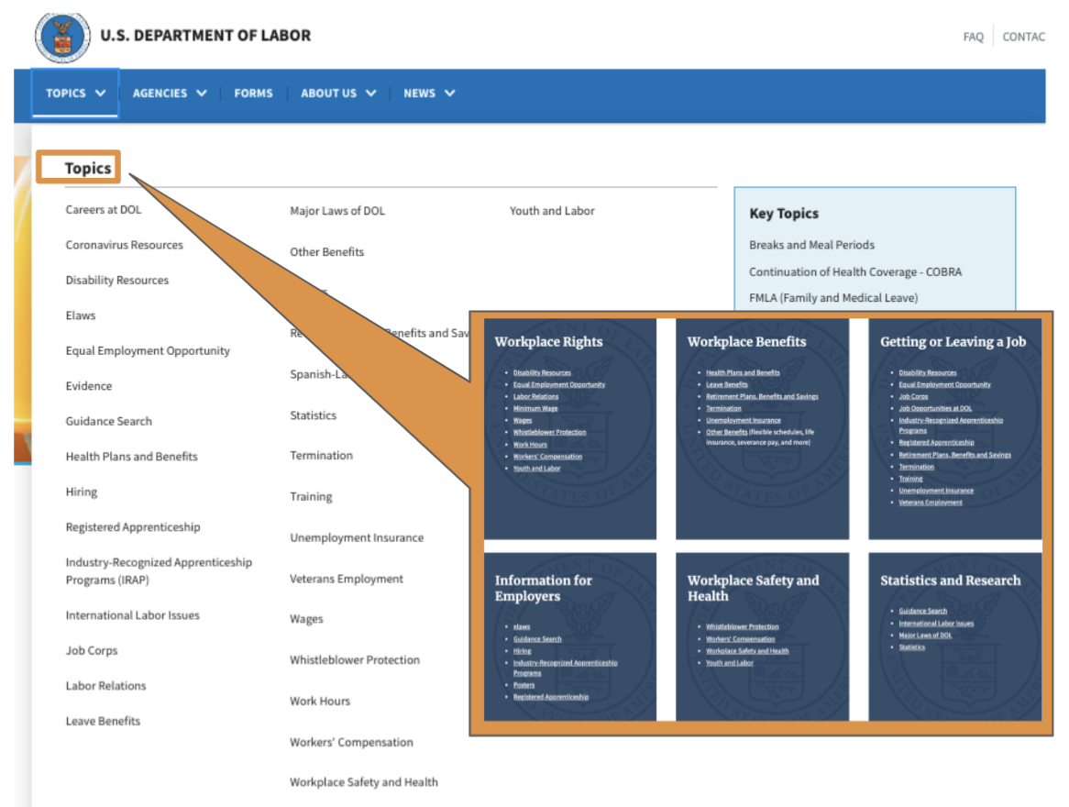Open Job Corps in Topics list
Viewport: 1069px width, 807px height.
tap(92, 651)
